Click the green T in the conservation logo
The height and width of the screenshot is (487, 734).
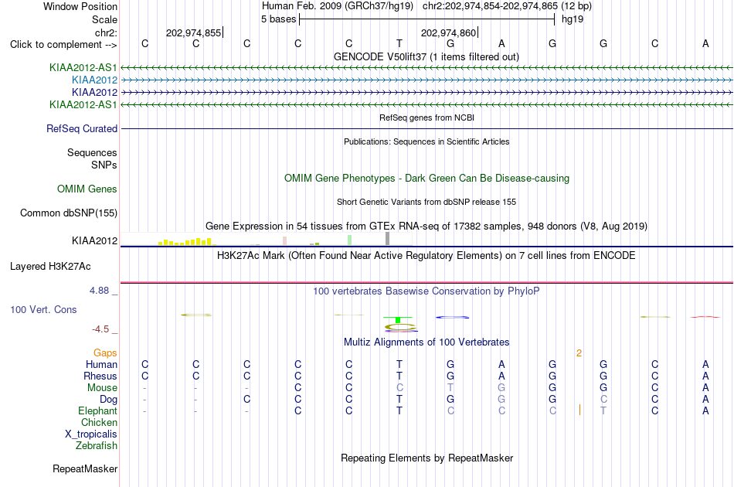click(x=398, y=320)
